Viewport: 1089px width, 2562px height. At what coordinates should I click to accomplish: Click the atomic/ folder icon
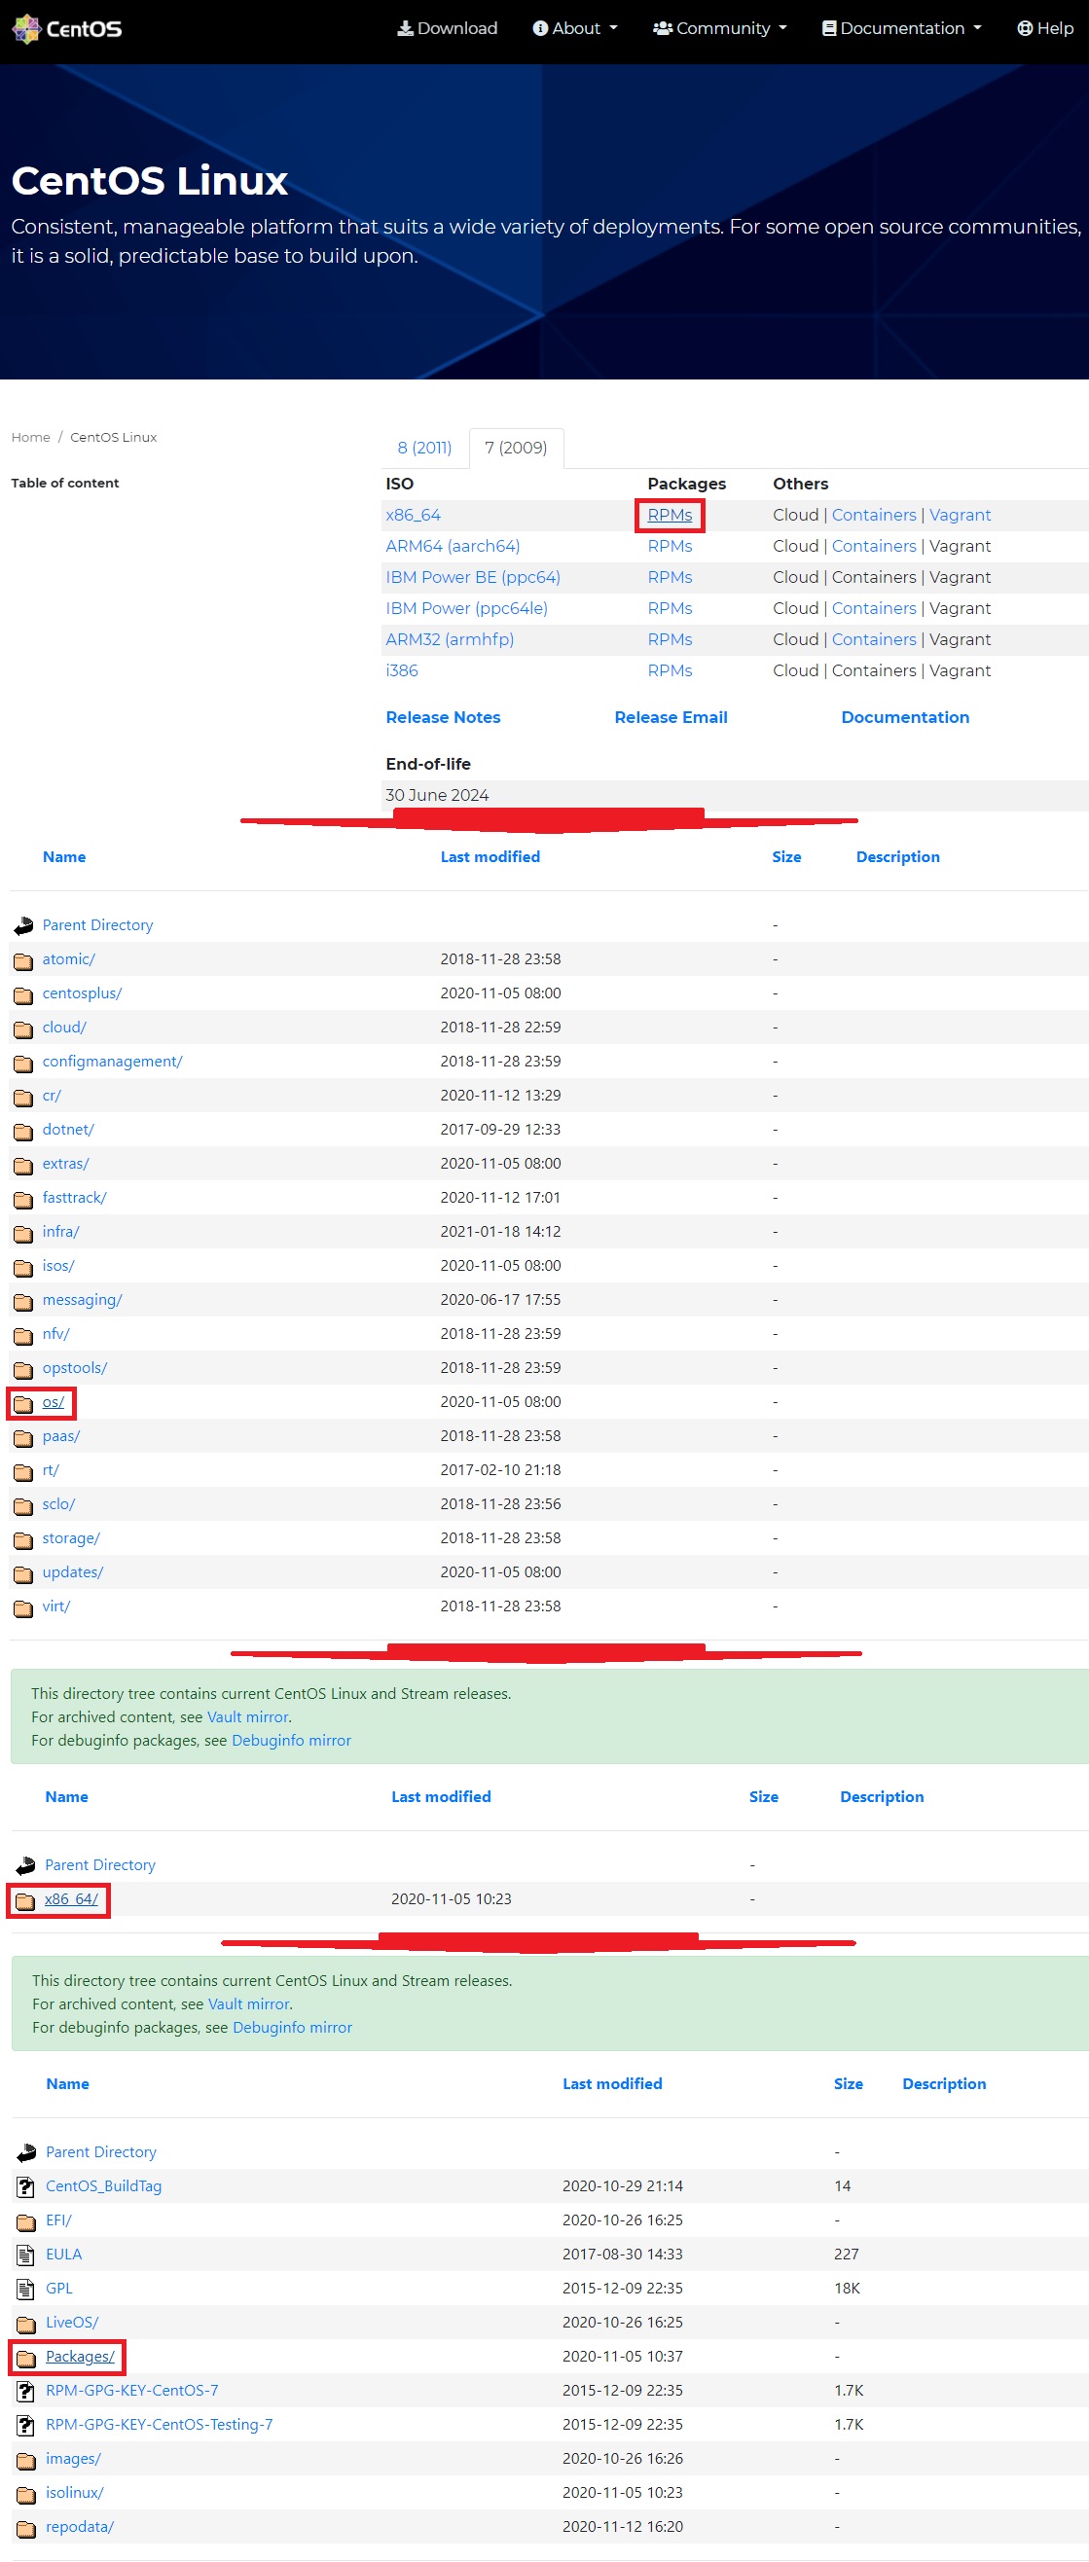click(x=23, y=960)
